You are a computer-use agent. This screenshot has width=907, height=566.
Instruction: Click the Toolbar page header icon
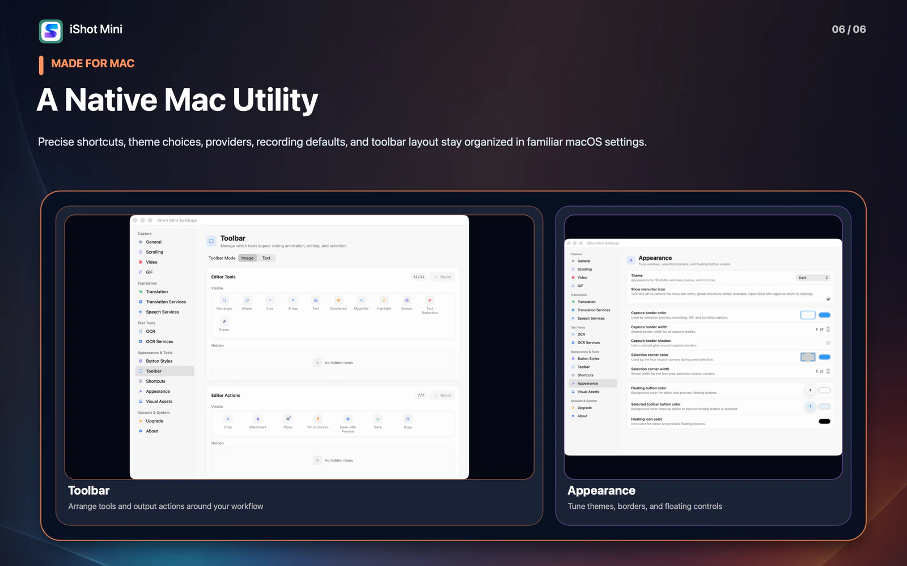211,241
